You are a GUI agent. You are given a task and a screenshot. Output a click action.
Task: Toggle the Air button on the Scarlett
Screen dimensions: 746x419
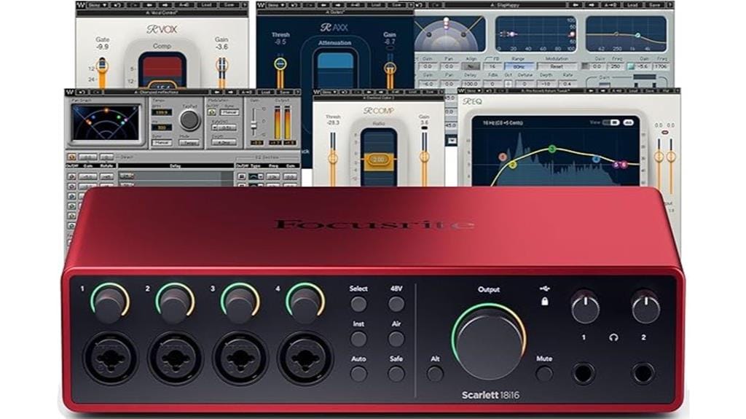(x=396, y=339)
